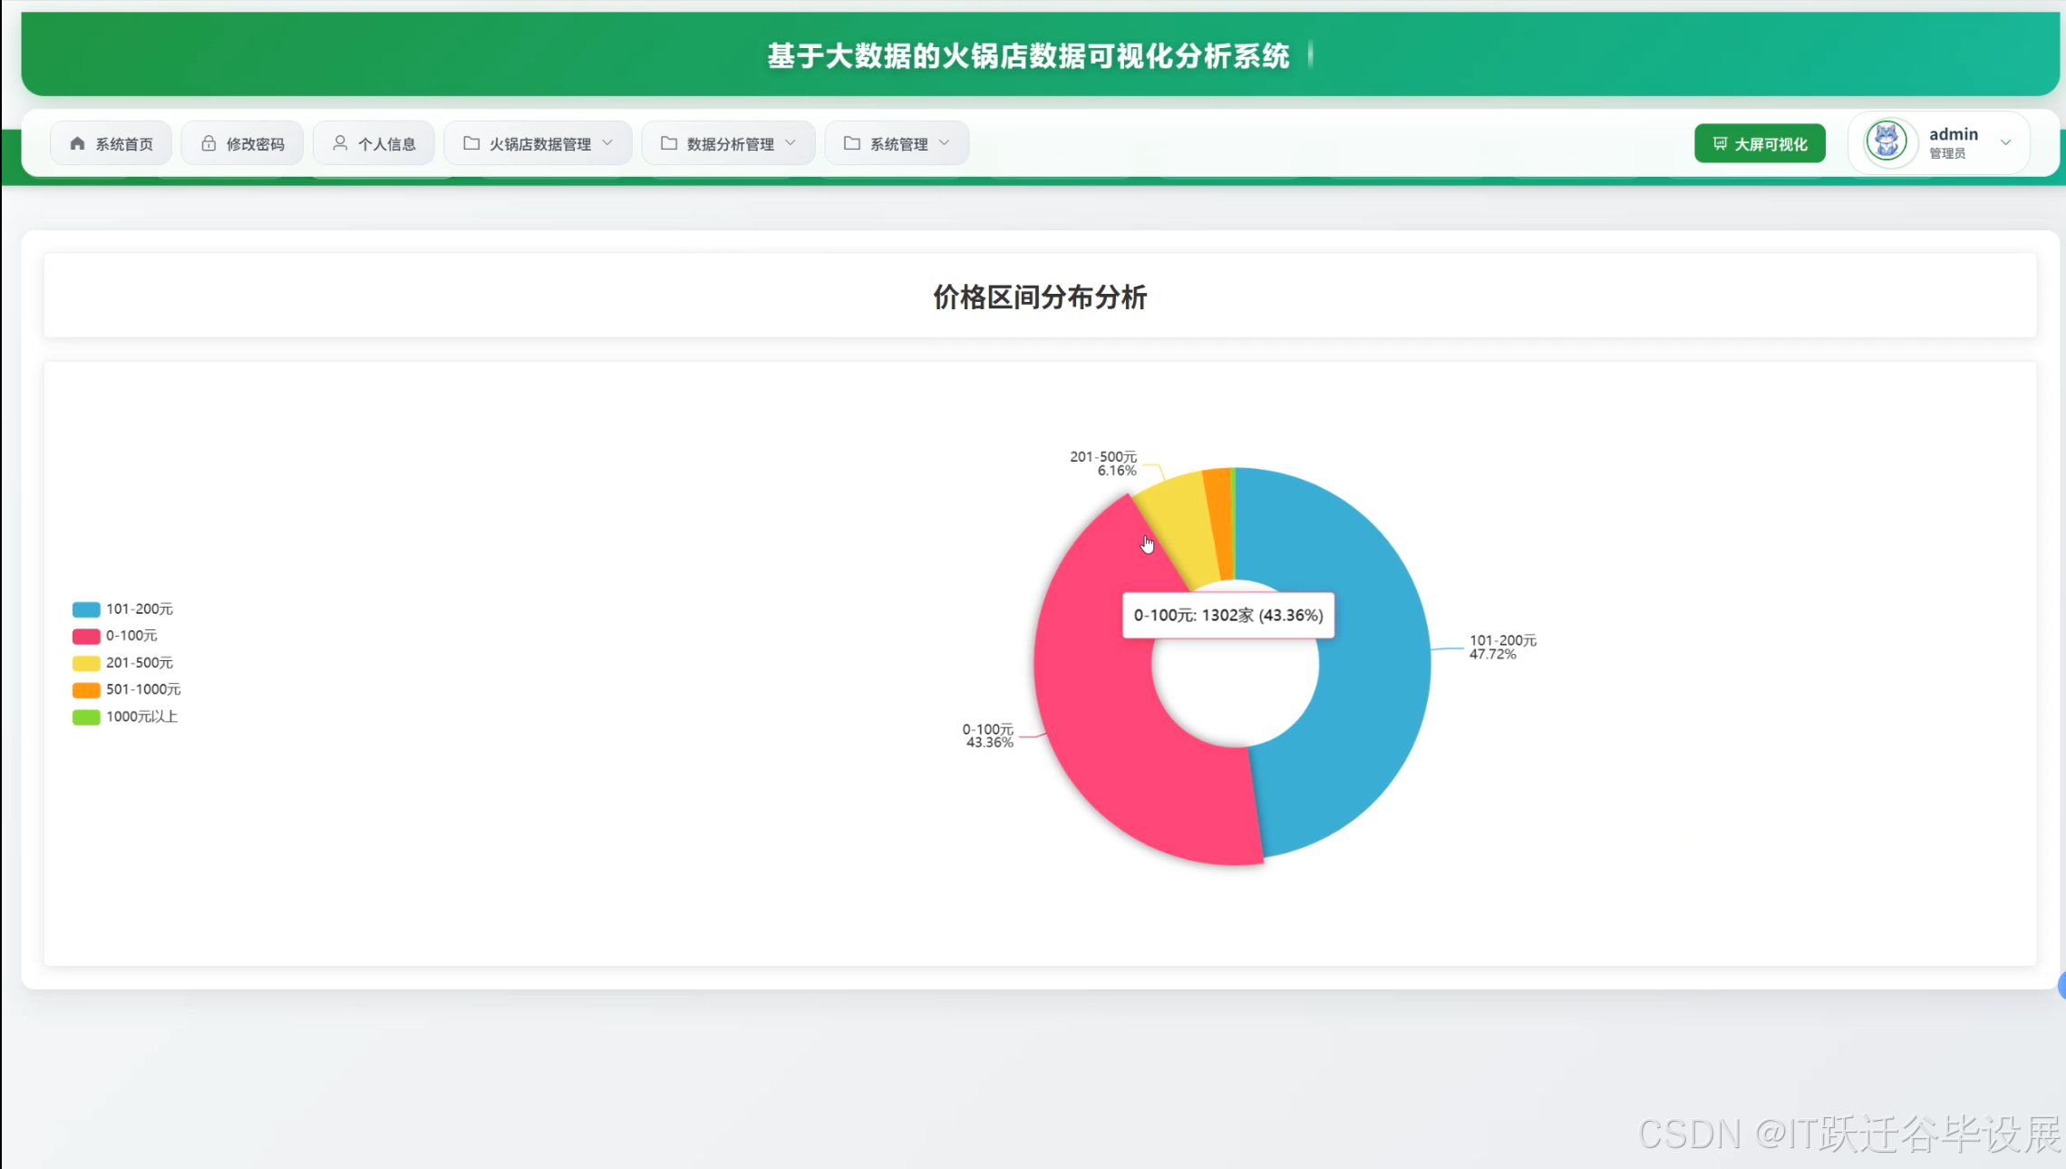
Task: Click the folder icon beside 火锅店数据管理
Action: tap(471, 143)
